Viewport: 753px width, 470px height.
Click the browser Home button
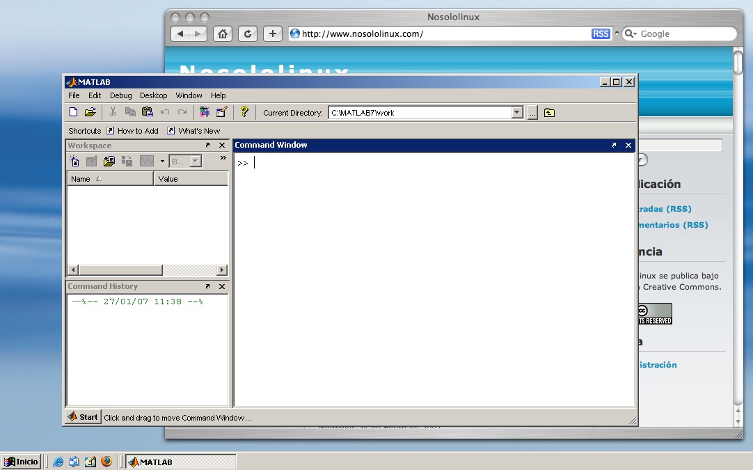[x=222, y=33]
